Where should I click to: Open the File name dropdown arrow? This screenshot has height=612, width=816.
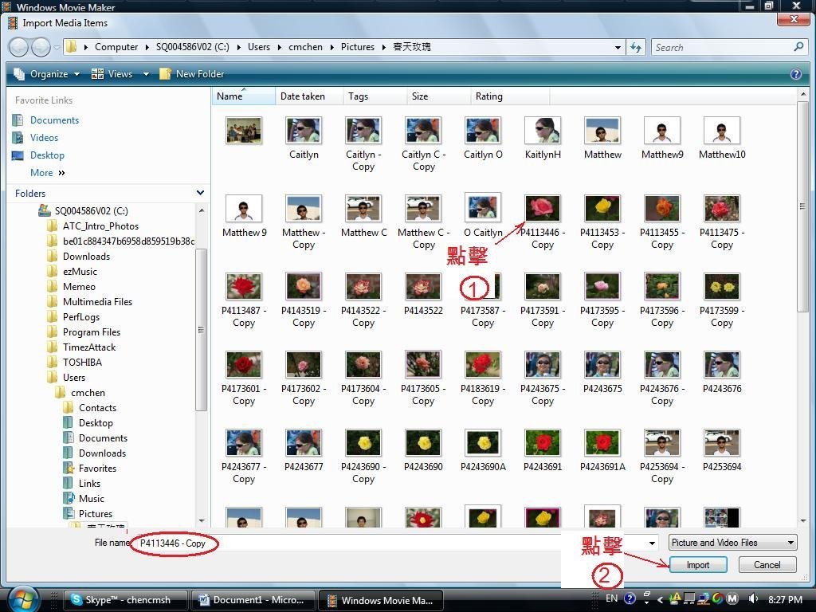[x=652, y=543]
